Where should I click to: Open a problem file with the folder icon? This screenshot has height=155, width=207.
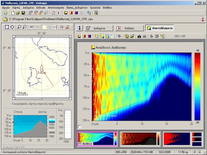(18, 13)
